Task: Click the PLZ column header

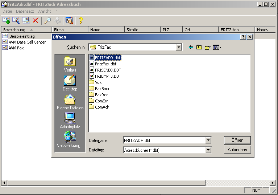Action: click(x=172, y=30)
